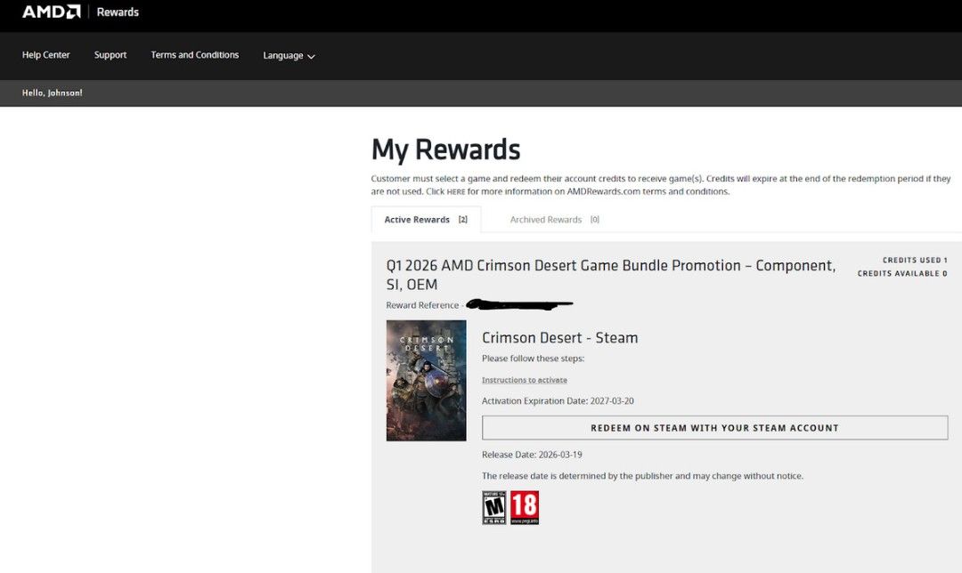Click the AMD logo in header

(x=52, y=12)
